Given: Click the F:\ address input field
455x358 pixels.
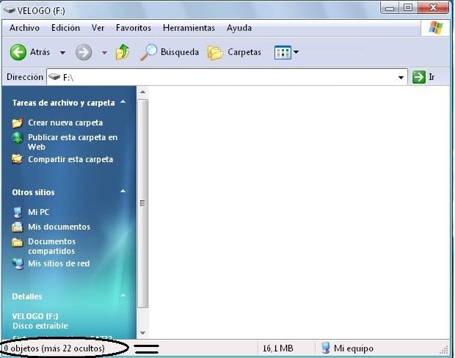Looking at the screenshot, I should (227, 77).
